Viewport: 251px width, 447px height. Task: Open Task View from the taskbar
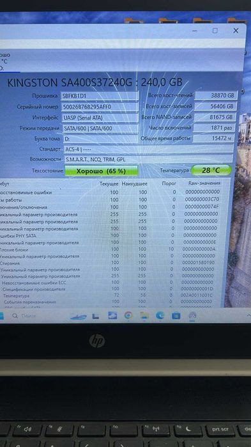96,316
